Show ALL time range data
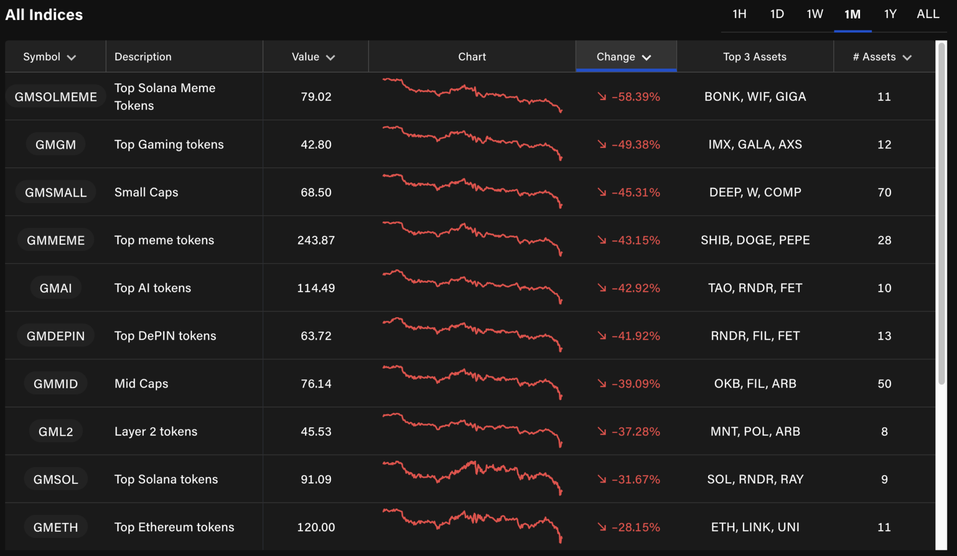The height and width of the screenshot is (556, 957). click(928, 14)
